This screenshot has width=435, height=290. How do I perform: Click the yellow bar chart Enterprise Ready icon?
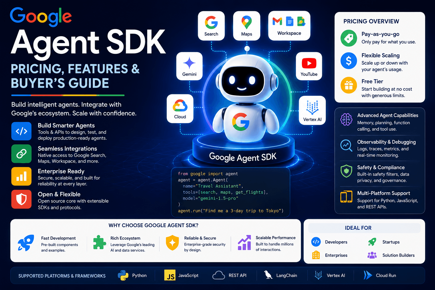click(x=22, y=176)
